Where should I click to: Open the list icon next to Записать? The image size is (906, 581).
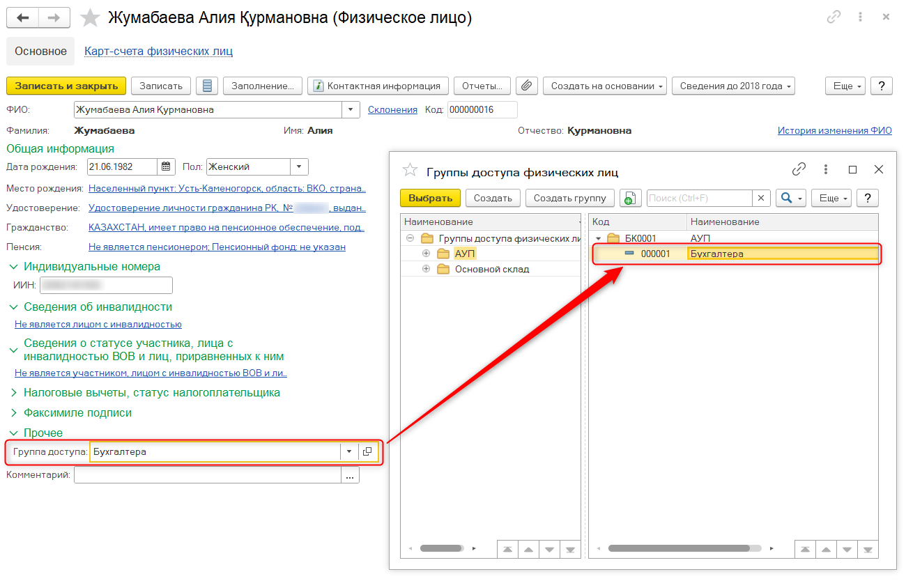click(x=206, y=86)
